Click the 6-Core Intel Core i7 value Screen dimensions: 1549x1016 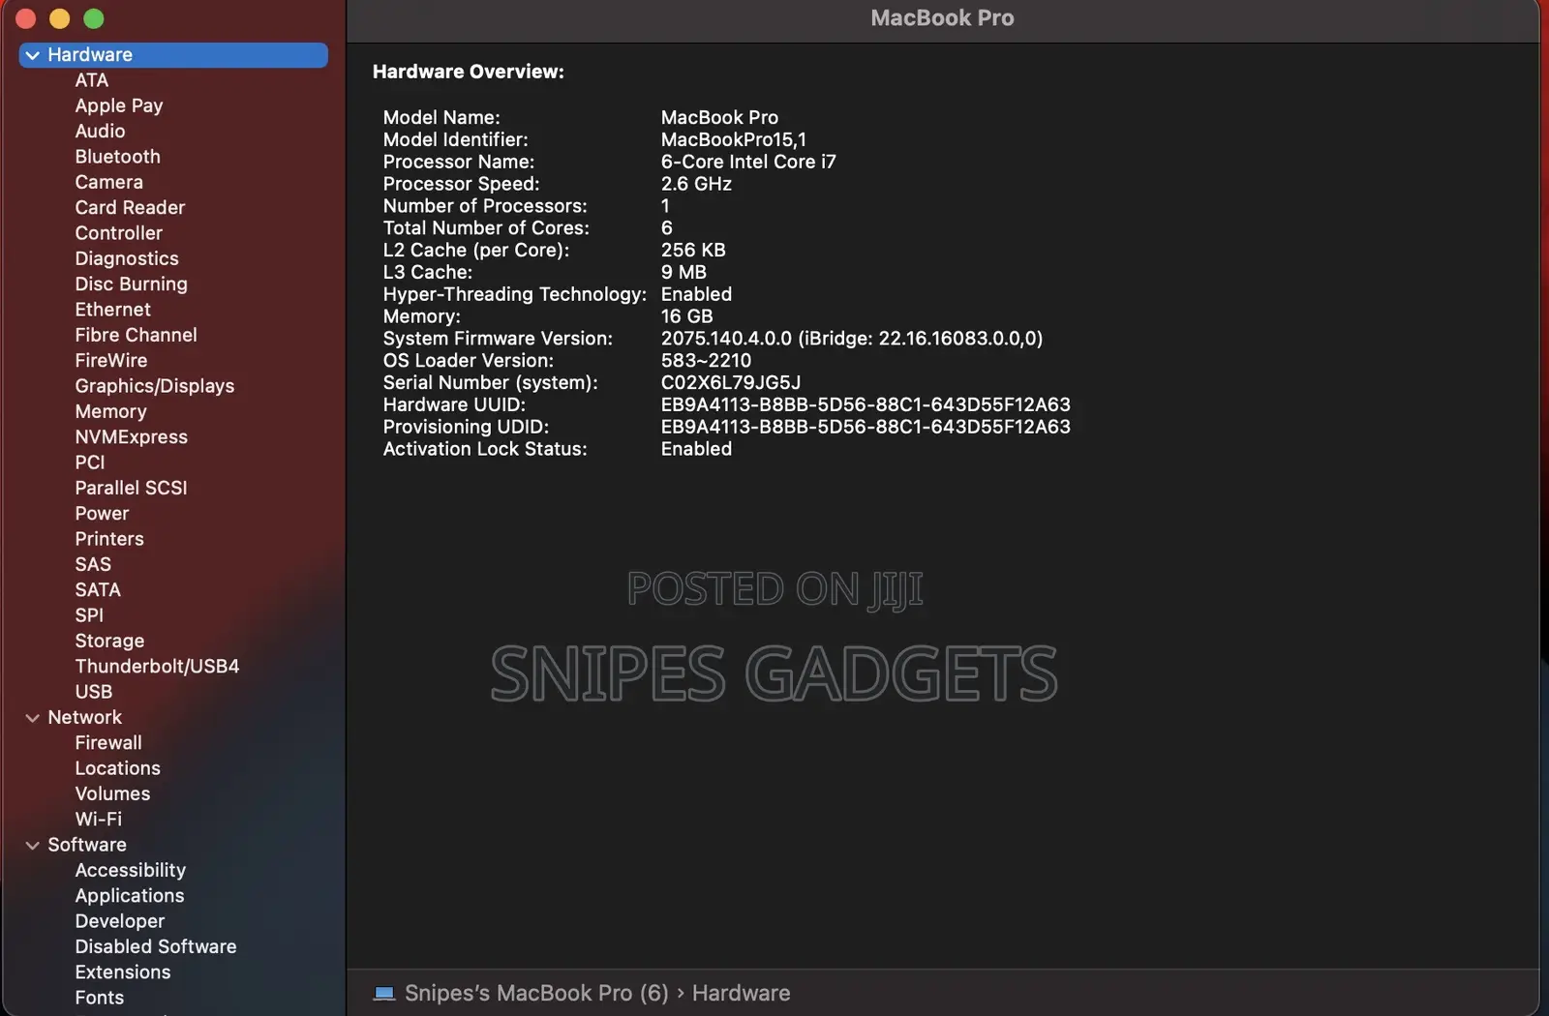click(x=748, y=162)
